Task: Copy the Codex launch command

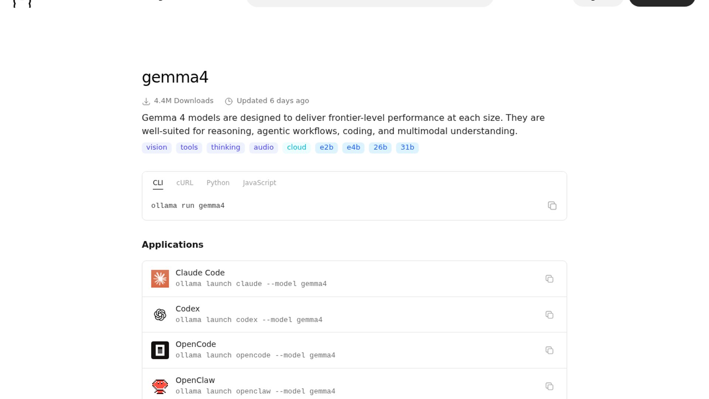Action: [x=549, y=315]
